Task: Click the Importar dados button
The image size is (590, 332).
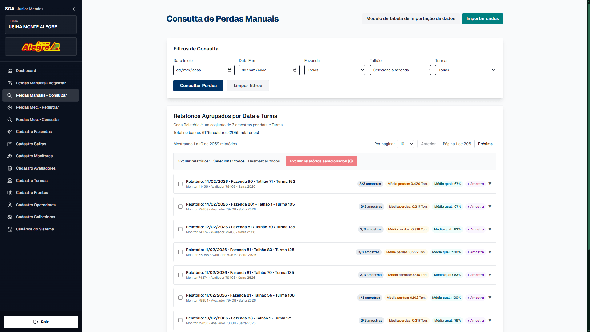Action: (482, 19)
